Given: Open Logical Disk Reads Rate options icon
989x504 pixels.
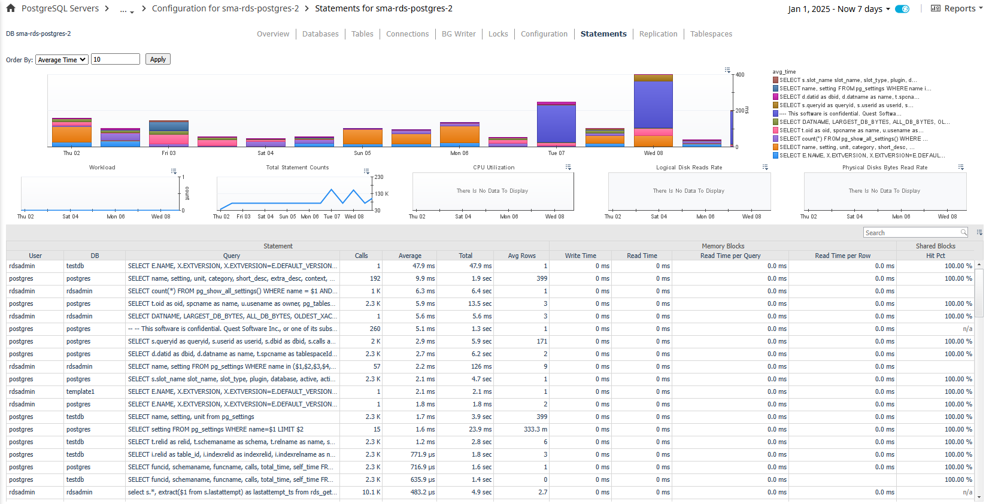Looking at the screenshot, I should click(765, 167).
